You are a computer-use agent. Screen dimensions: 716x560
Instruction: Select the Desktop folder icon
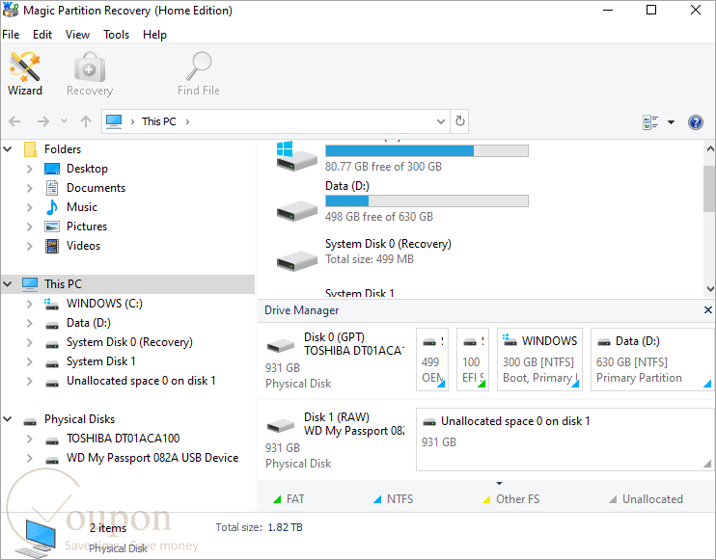point(52,169)
